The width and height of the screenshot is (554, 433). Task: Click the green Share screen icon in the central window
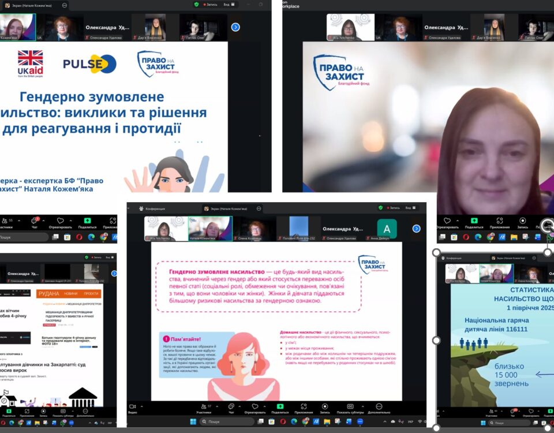pos(280,406)
